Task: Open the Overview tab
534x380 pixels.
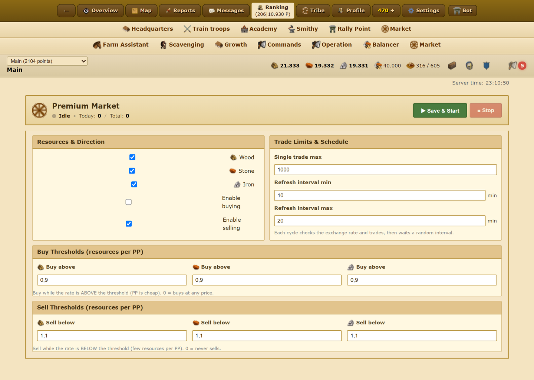Action: pyautogui.click(x=100, y=11)
